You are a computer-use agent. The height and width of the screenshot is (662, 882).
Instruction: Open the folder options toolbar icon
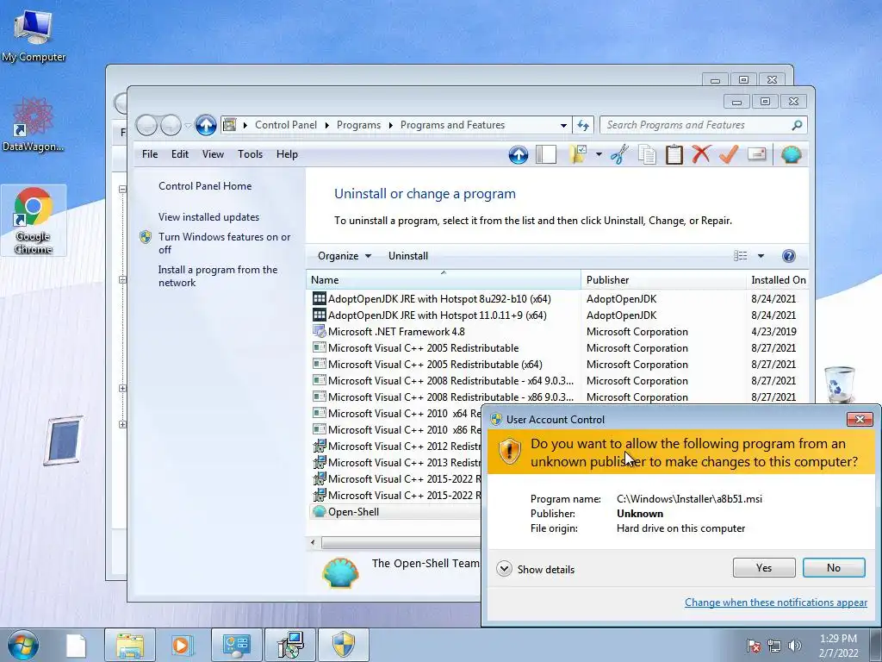point(578,154)
